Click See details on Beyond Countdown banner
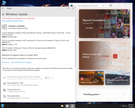 click(x=89, y=28)
